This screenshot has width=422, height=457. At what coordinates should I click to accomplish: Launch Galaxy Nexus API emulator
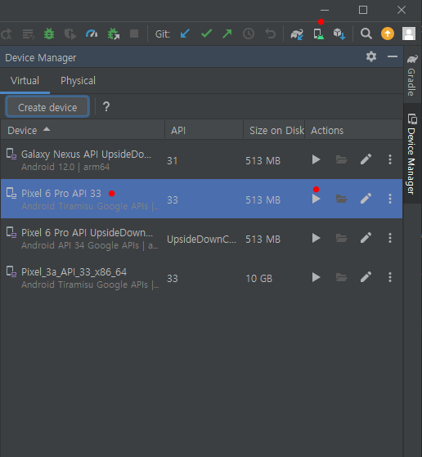(x=316, y=159)
